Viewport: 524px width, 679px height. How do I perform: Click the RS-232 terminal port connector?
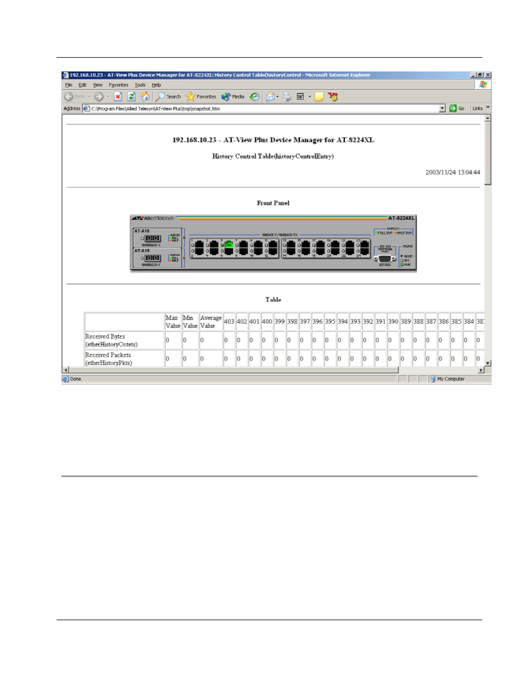(x=384, y=258)
